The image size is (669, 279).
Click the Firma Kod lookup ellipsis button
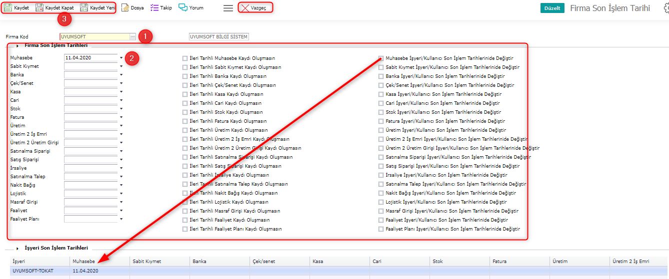pos(132,37)
